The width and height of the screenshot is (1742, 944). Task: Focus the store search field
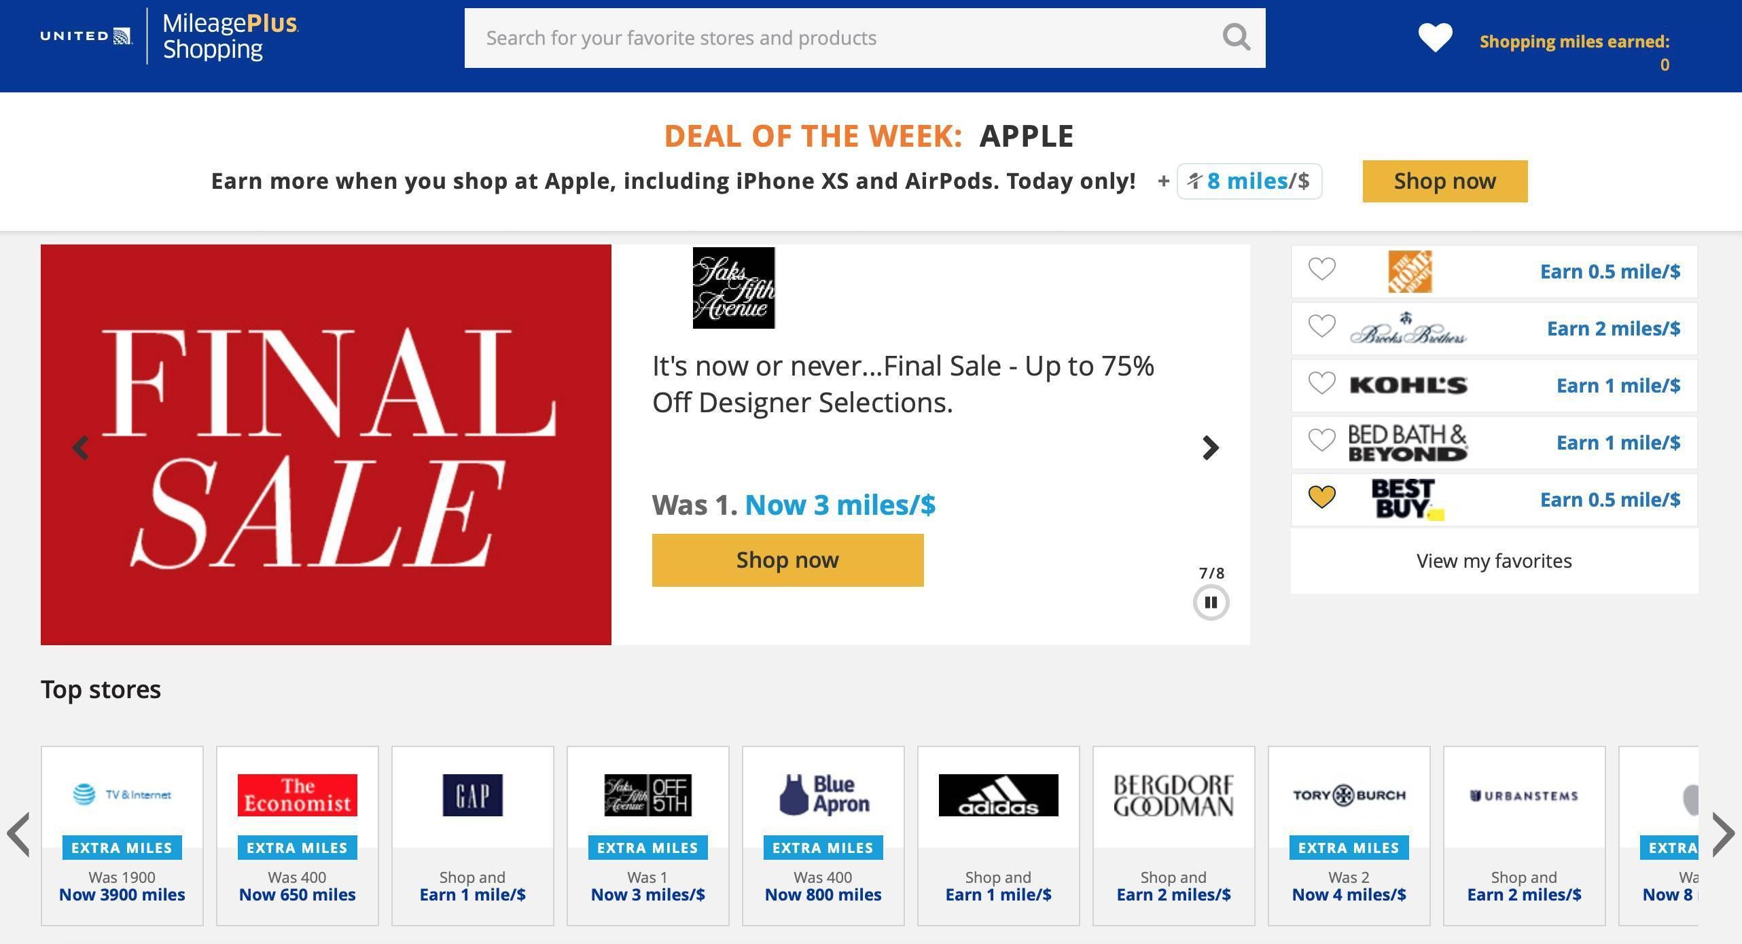(x=842, y=38)
